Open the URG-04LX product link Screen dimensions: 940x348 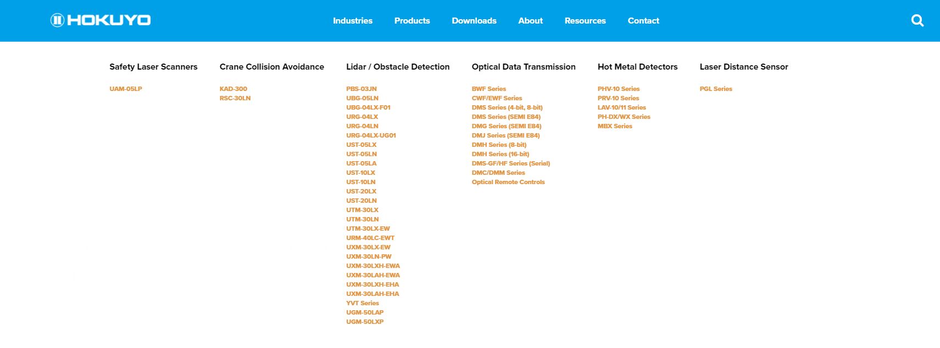pos(362,117)
